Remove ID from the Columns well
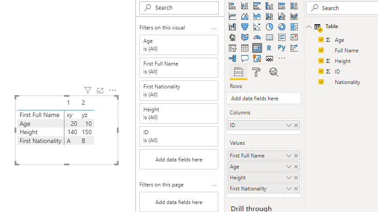Viewport: 378px width, 212px height. pos(296,125)
